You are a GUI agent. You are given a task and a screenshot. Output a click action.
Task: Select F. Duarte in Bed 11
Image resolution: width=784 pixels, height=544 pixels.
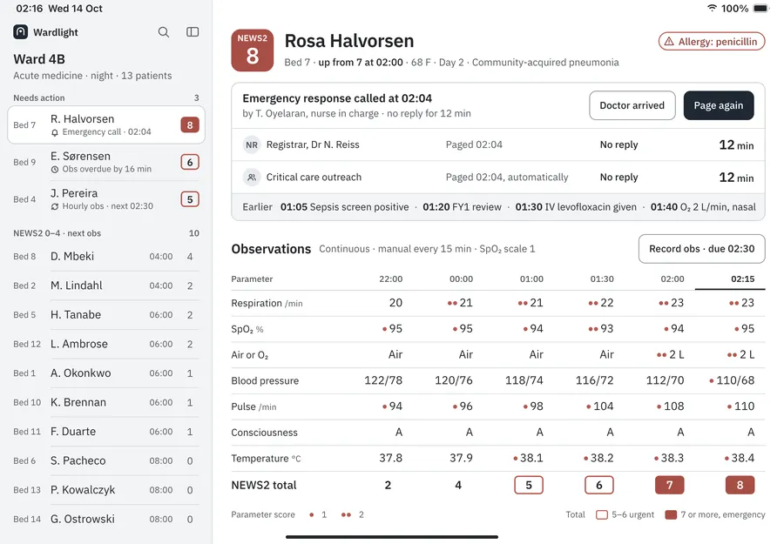coord(106,432)
